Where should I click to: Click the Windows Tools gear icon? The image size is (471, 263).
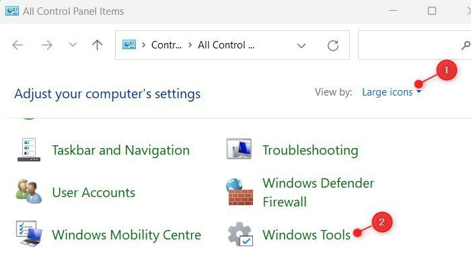tap(240, 235)
